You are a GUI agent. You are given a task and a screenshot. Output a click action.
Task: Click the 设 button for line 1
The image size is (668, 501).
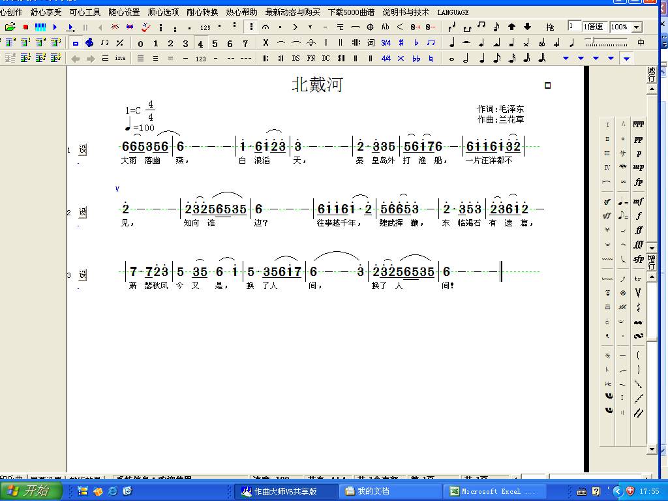click(83, 149)
